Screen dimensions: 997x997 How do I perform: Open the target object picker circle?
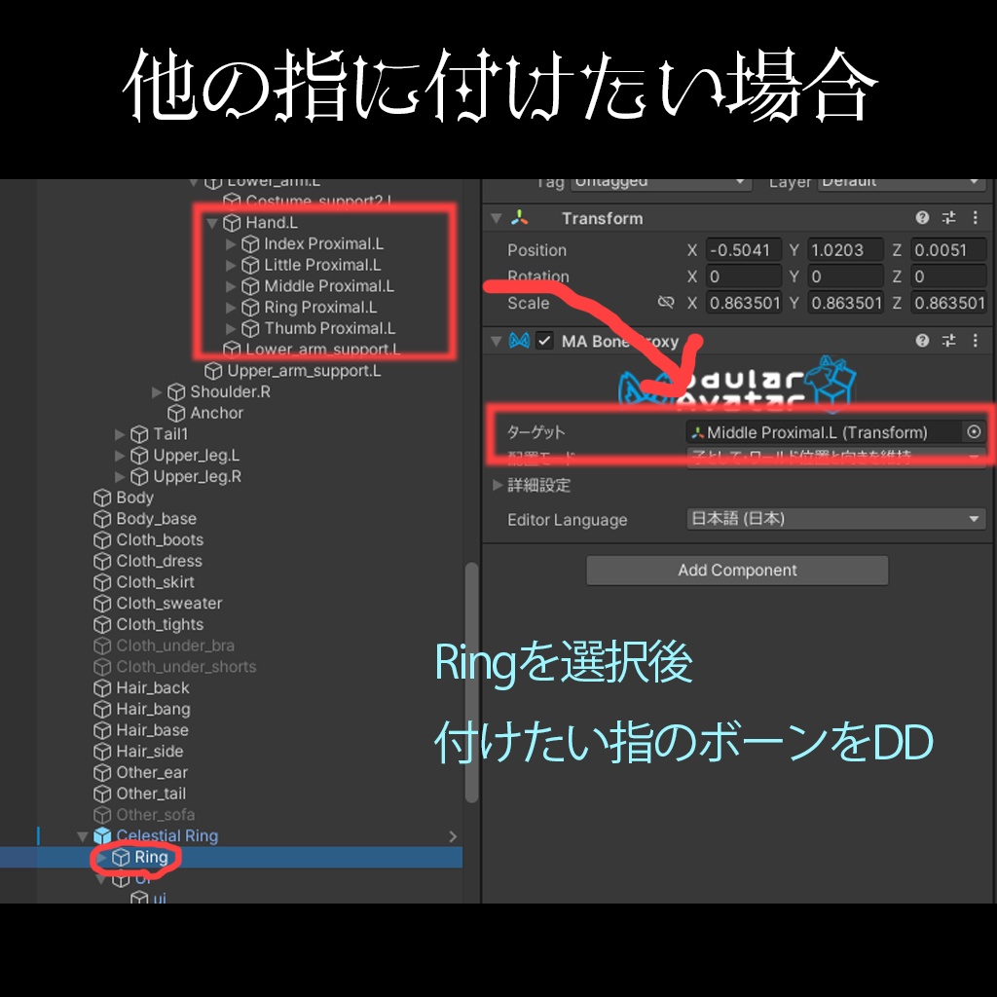[x=974, y=432]
